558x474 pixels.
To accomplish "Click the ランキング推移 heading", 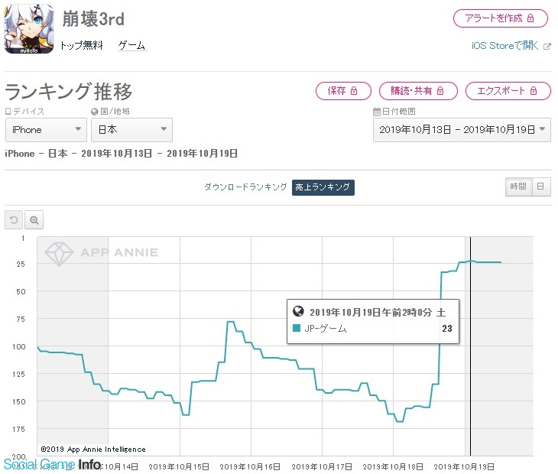I will pos(68,92).
